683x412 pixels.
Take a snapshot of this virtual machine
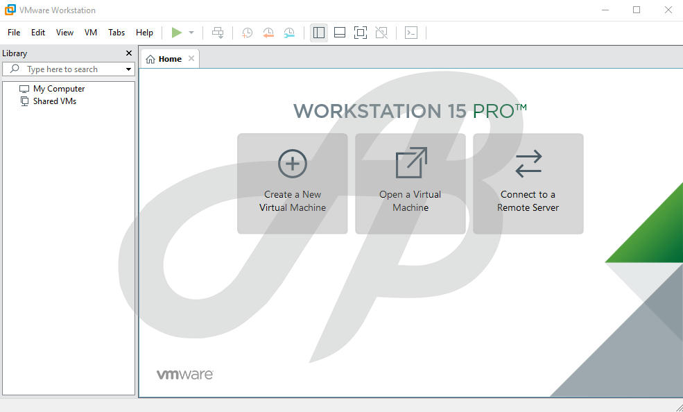247,33
